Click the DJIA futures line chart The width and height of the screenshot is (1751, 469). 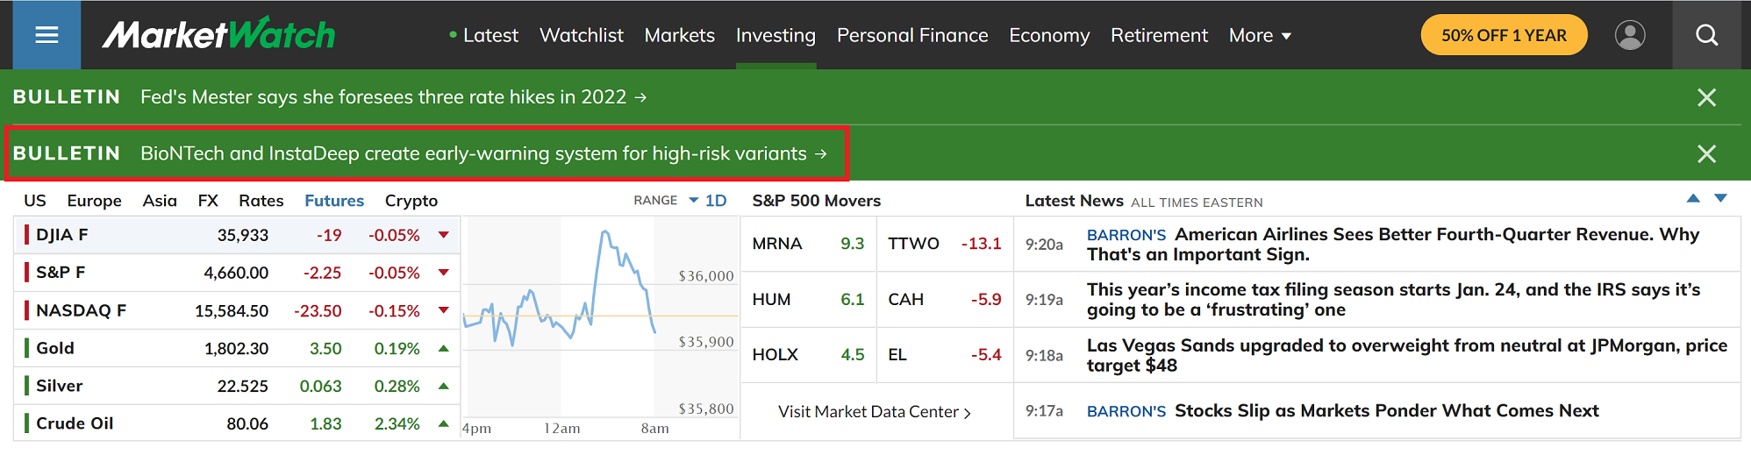(x=601, y=317)
